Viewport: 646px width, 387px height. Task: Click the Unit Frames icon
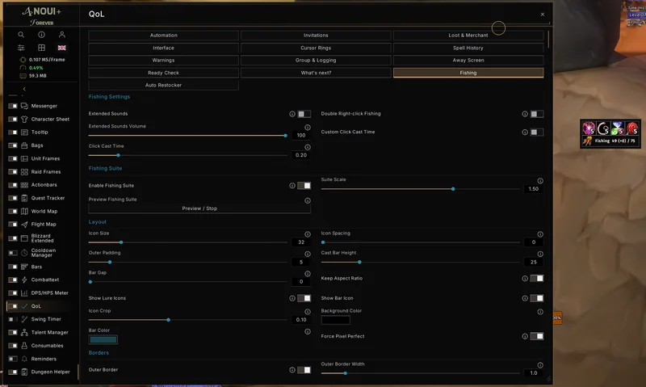[x=24, y=158]
